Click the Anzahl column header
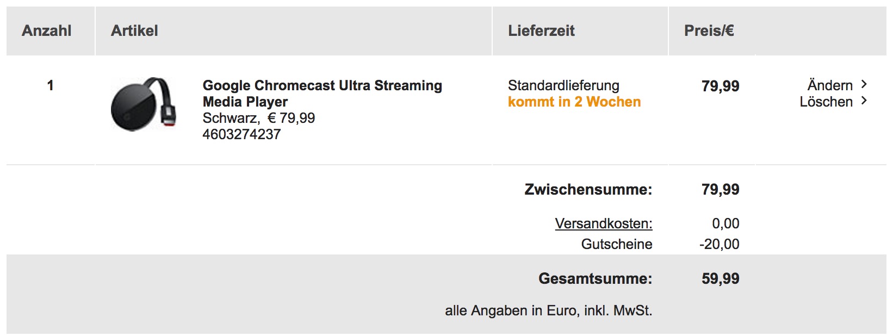Image resolution: width=893 pixels, height=336 pixels. tap(47, 31)
